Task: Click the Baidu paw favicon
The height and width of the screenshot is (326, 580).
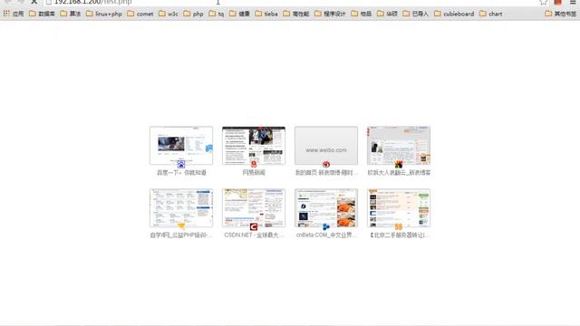Action: click(181, 164)
